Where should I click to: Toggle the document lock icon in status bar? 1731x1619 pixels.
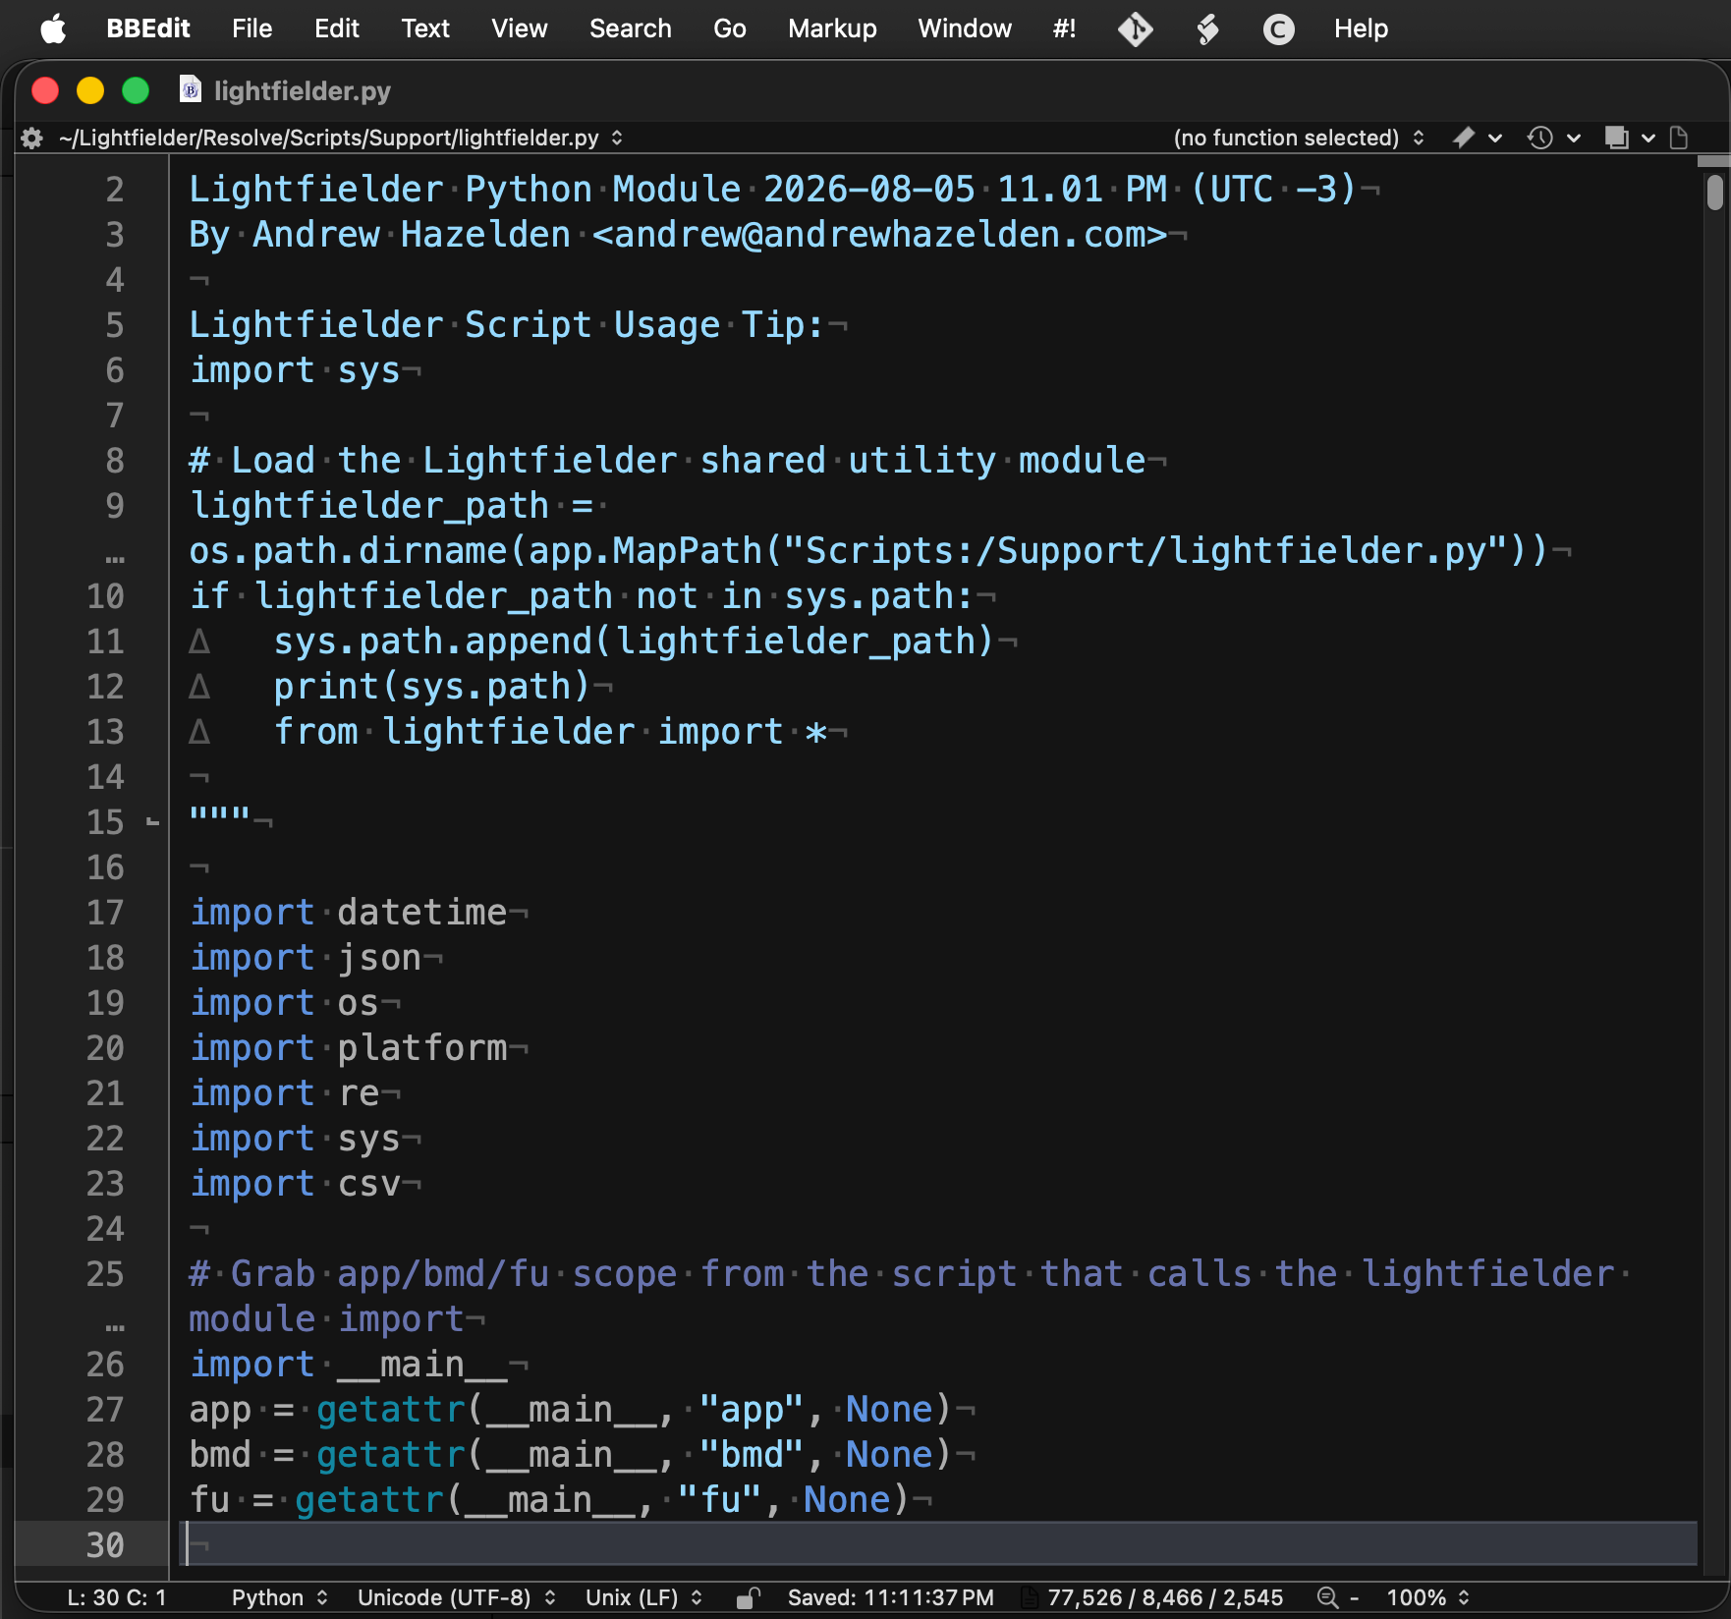coord(749,1597)
